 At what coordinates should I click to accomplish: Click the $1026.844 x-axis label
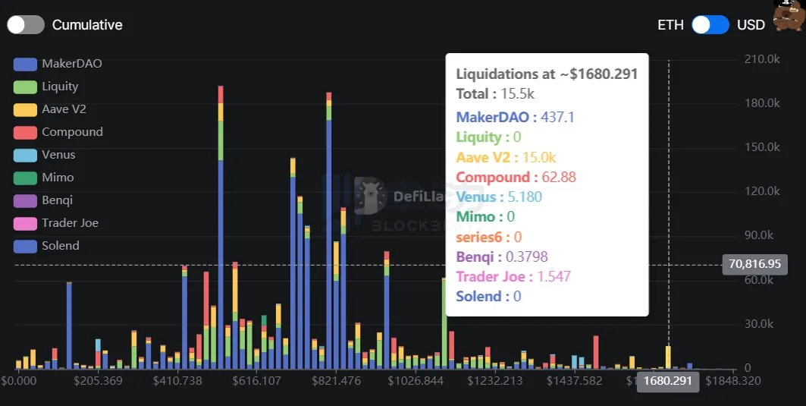[415, 381]
